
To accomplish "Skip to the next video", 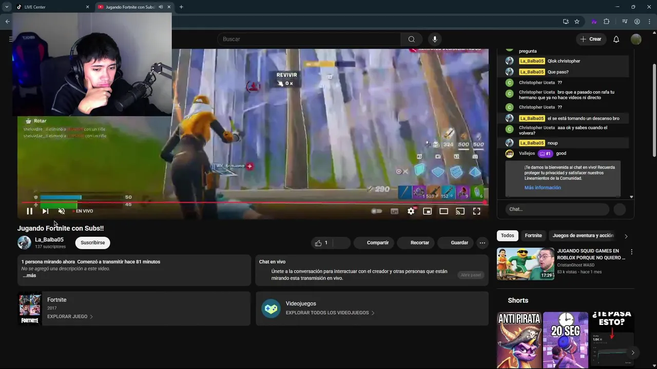I will coord(45,211).
